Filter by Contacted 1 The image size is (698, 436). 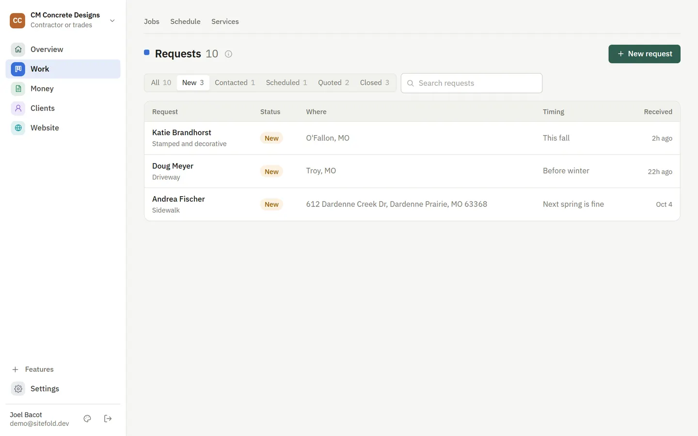[235, 83]
